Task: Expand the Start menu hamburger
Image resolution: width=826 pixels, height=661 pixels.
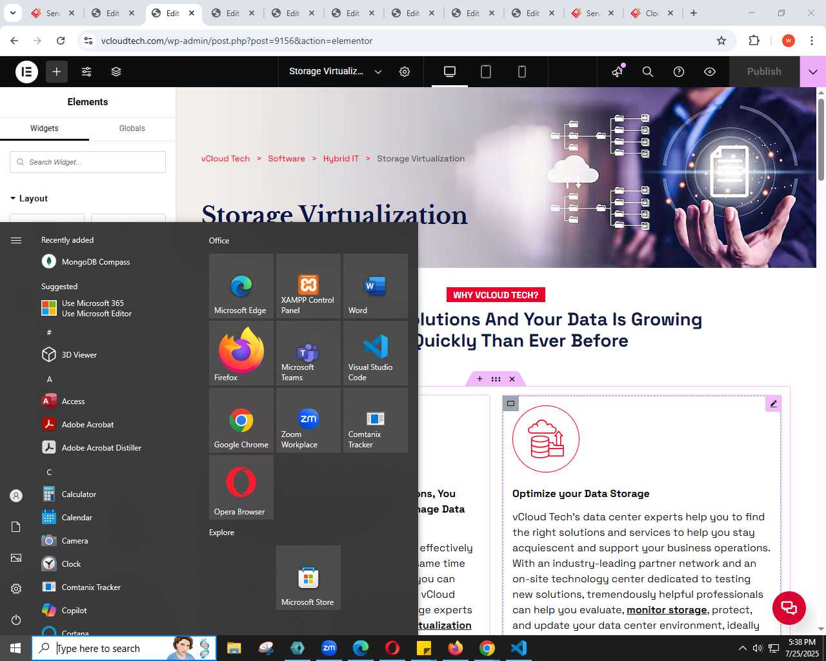Action: point(16,240)
